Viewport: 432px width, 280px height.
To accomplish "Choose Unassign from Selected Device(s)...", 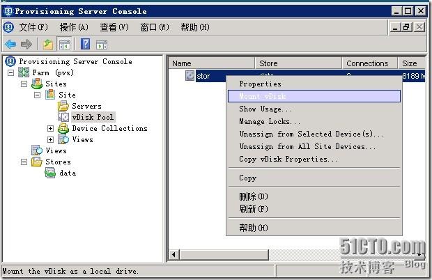I will click(x=314, y=134).
